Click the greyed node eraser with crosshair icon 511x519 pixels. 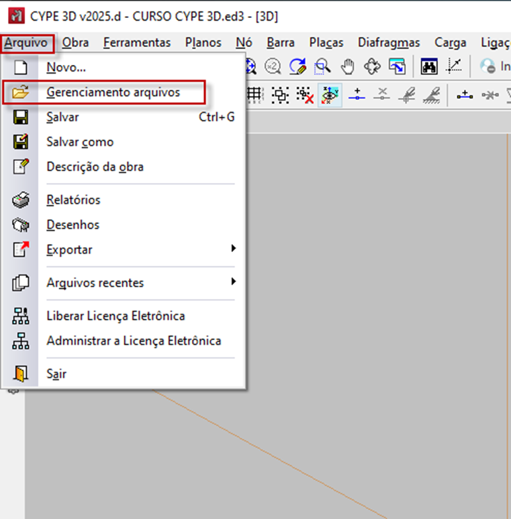pyautogui.click(x=407, y=95)
